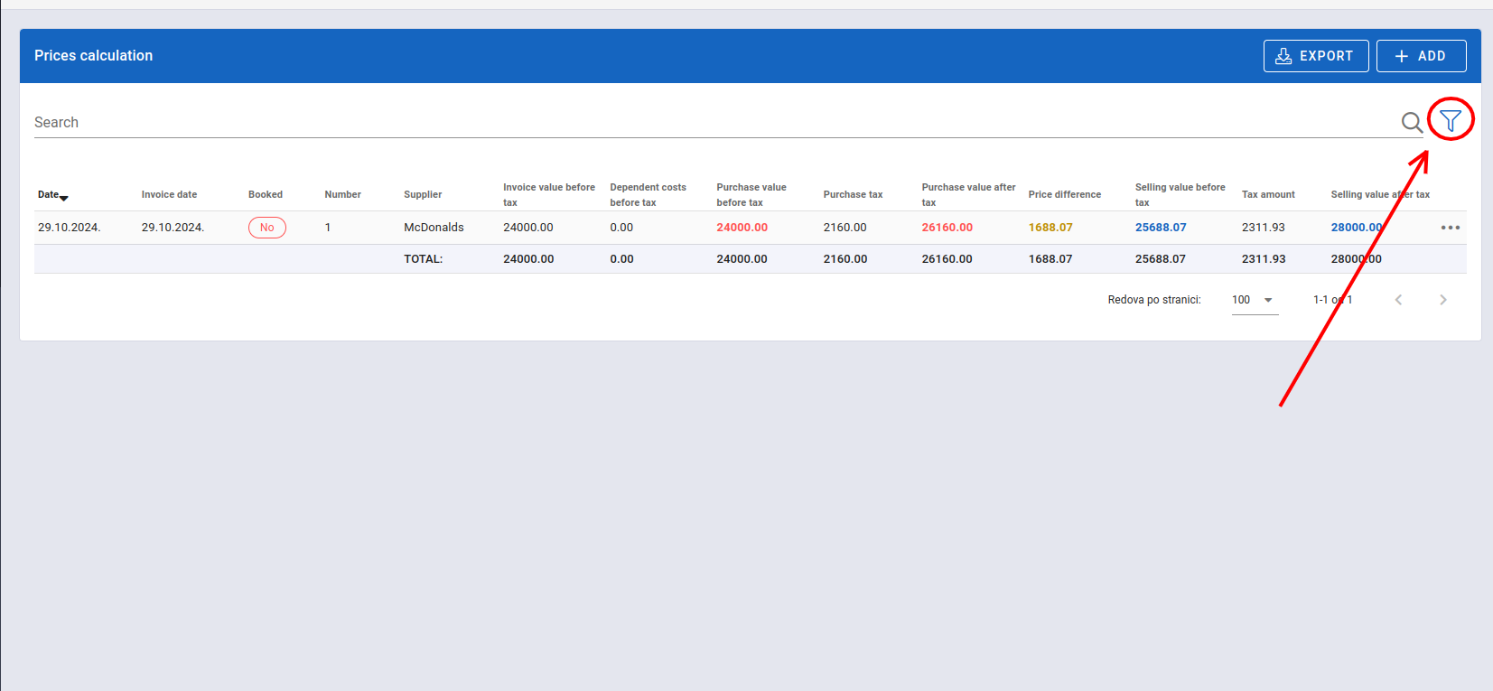Go to next page chevron
Viewport: 1493px width, 691px height.
point(1443,300)
